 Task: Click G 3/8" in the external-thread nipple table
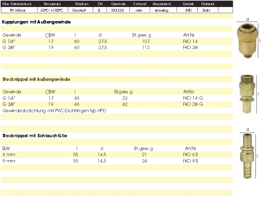pyautogui.click(x=9, y=104)
